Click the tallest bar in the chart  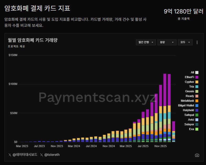pos(165,105)
